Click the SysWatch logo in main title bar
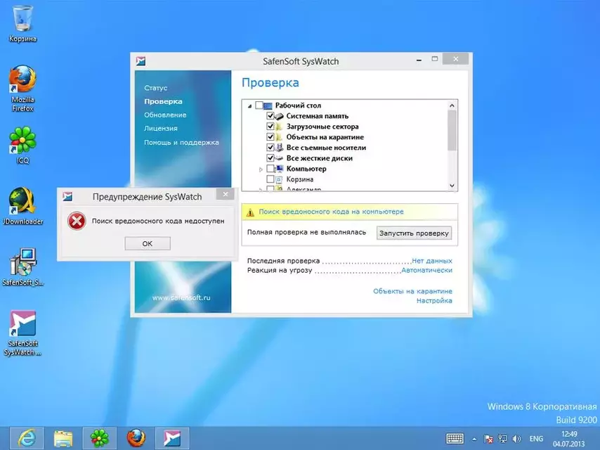This screenshot has height=450, width=600. click(141, 61)
